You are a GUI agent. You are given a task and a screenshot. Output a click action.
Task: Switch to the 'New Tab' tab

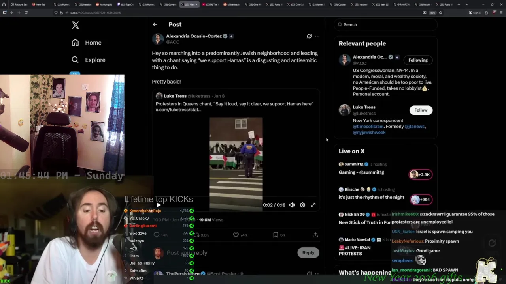click(x=39, y=4)
